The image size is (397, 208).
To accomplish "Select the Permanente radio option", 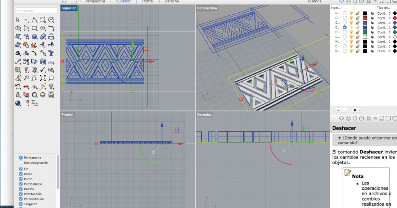I will click(21, 158).
